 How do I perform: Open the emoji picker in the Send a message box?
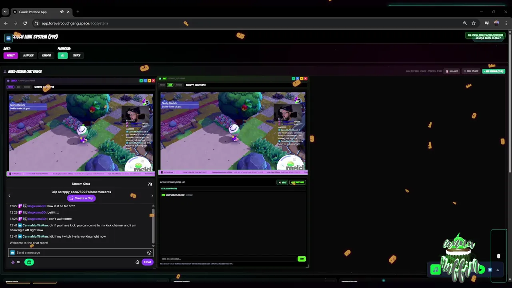(x=149, y=252)
